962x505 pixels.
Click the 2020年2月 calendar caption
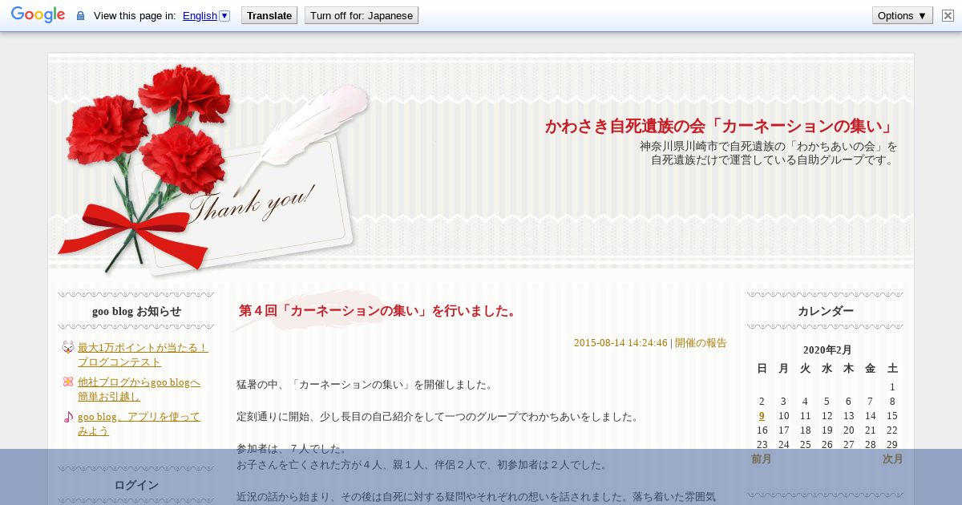pyautogui.click(x=827, y=349)
